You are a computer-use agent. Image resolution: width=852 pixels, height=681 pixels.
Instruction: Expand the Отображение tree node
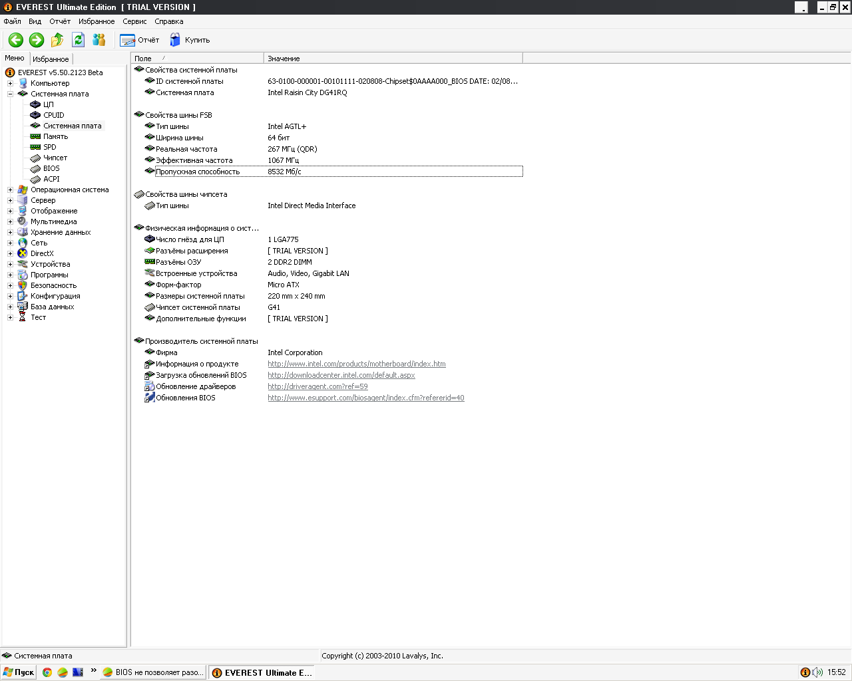[x=10, y=211]
